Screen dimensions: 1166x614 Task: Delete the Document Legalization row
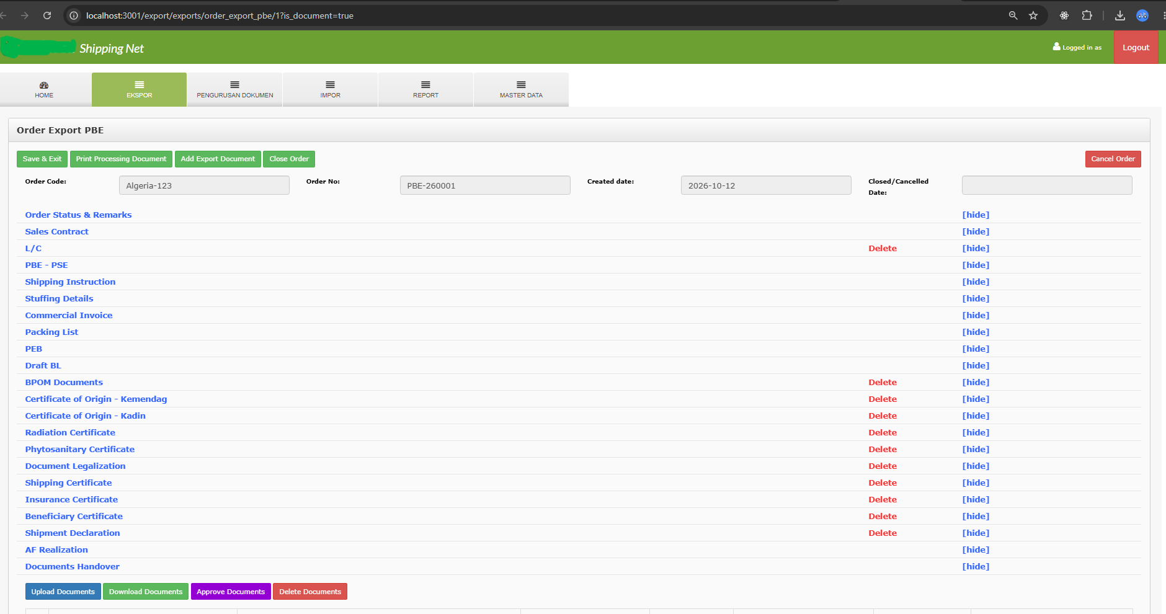pos(883,466)
